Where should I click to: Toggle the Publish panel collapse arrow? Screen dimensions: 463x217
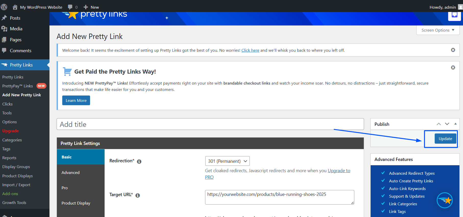[x=455, y=124]
